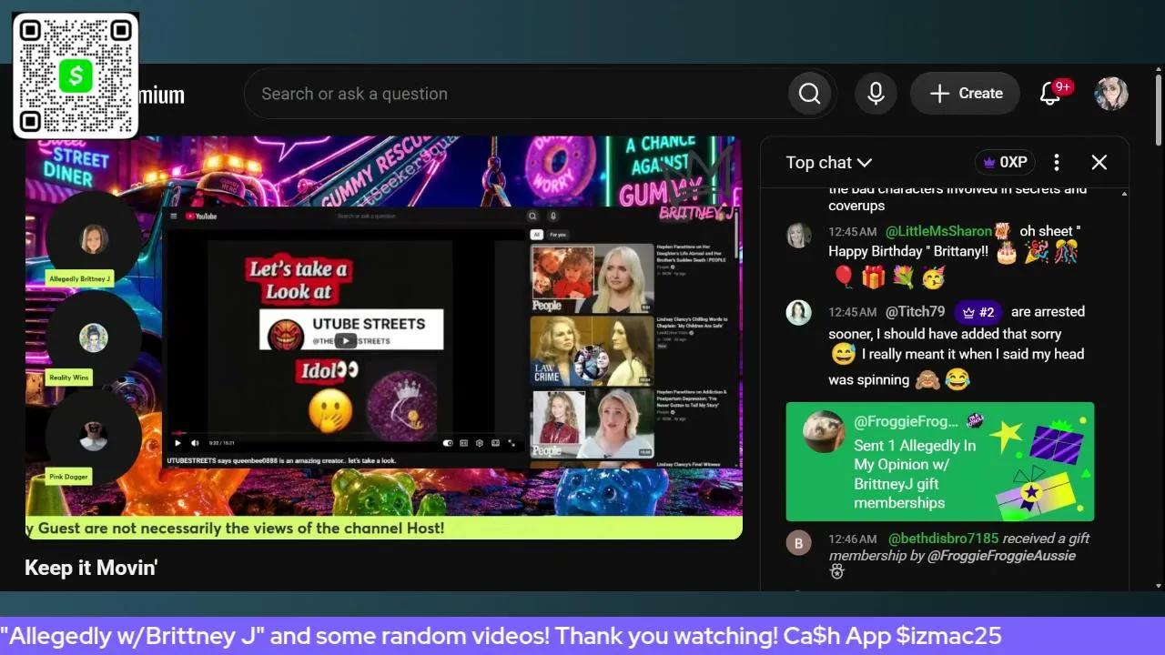Screen dimensions: 1165x655
Task: Open the Law & Crime Lindsay Clancy thumbnail
Action: click(593, 350)
